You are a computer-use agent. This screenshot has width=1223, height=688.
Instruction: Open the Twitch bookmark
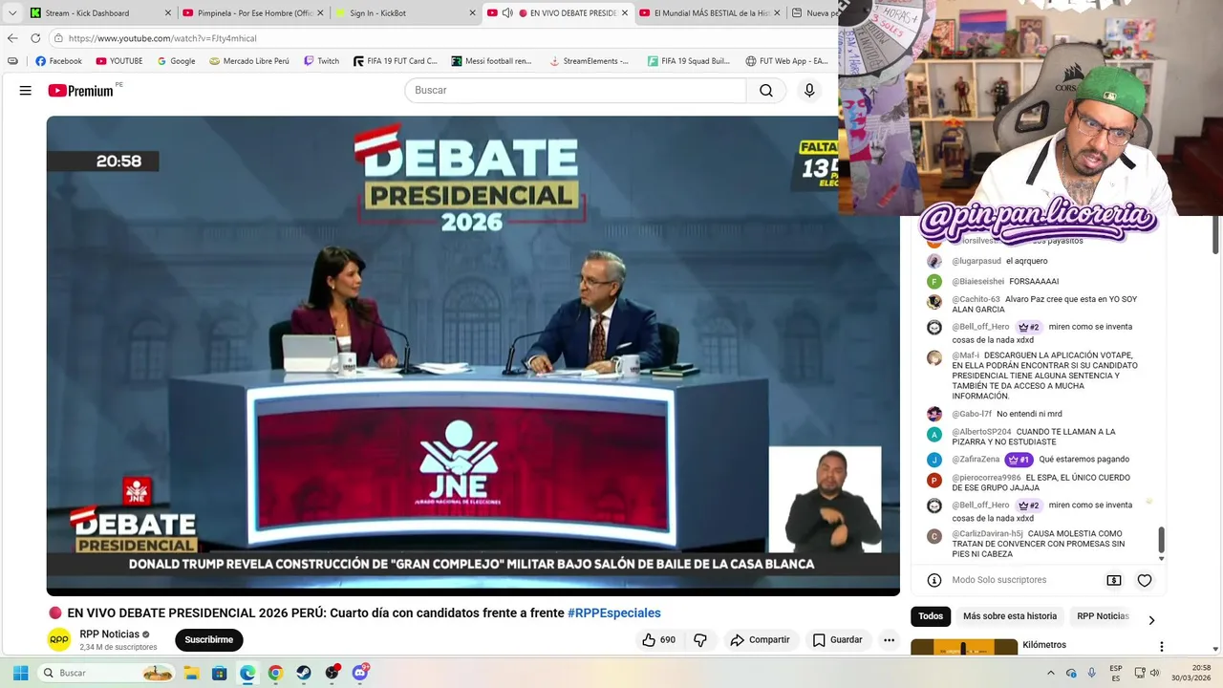321,61
